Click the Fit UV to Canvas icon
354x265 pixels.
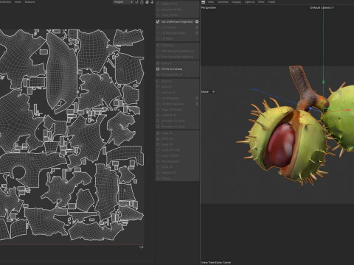tap(158, 69)
